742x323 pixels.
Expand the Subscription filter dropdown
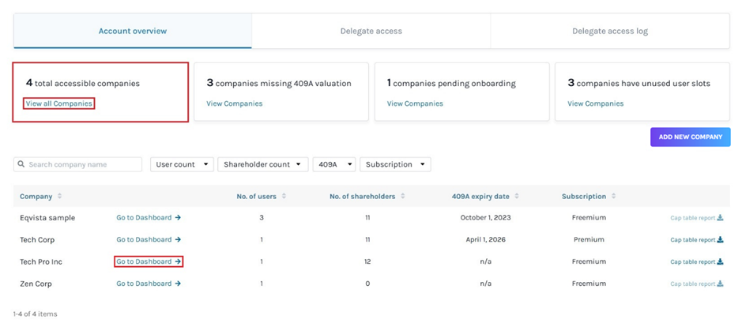pyautogui.click(x=394, y=164)
